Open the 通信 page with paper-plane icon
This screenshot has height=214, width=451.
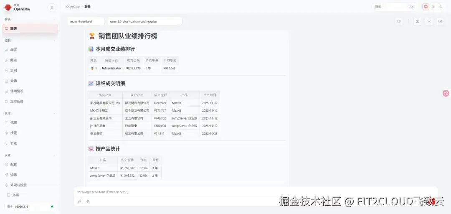[30, 175]
